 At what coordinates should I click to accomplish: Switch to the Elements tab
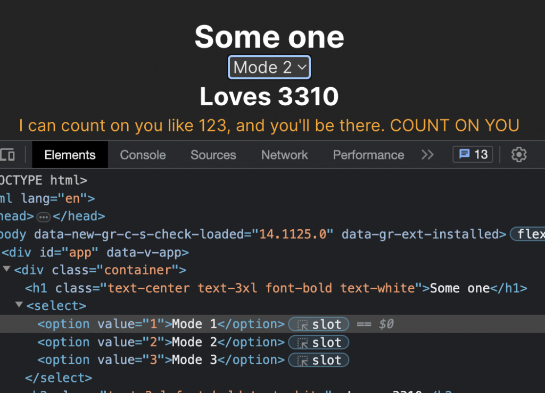(x=70, y=155)
